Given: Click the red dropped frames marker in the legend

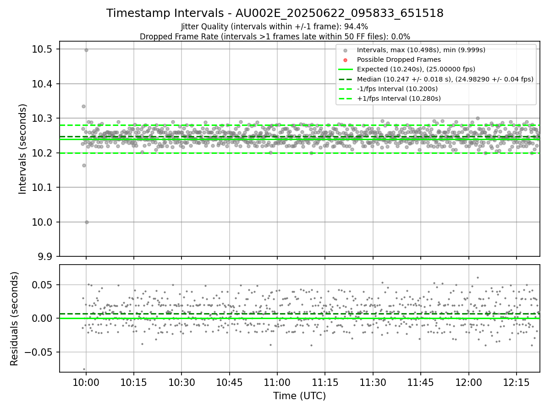Looking at the screenshot, I should [x=346, y=60].
